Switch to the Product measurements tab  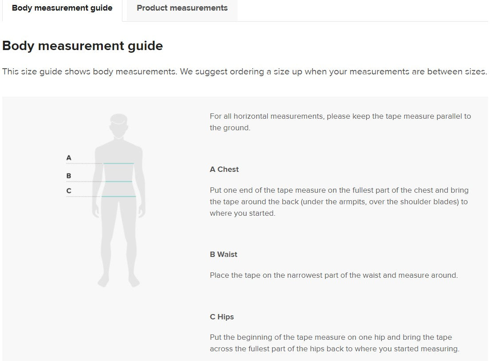pos(182,8)
